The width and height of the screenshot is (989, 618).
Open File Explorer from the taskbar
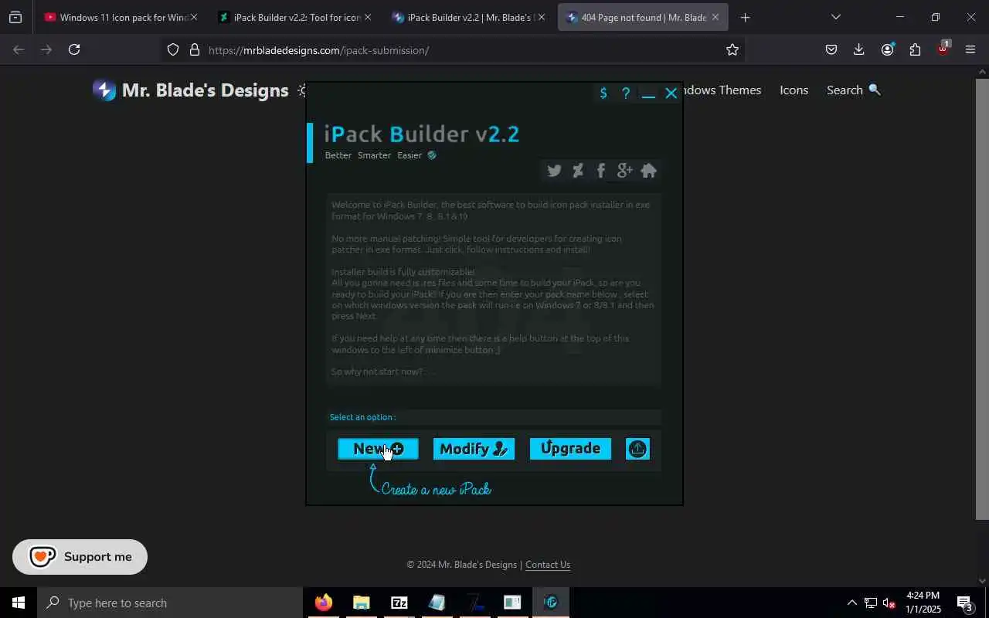(x=362, y=603)
